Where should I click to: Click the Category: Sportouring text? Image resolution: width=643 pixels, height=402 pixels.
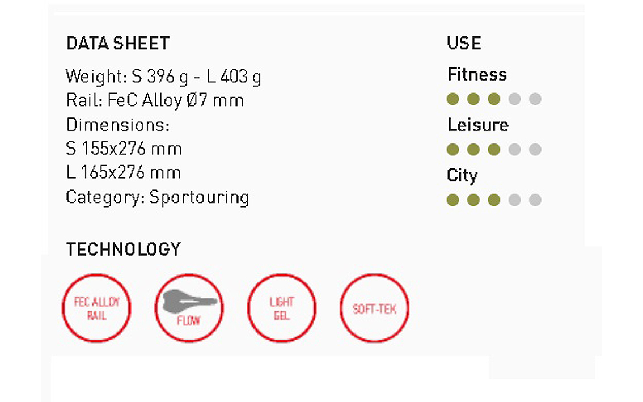pos(157,197)
